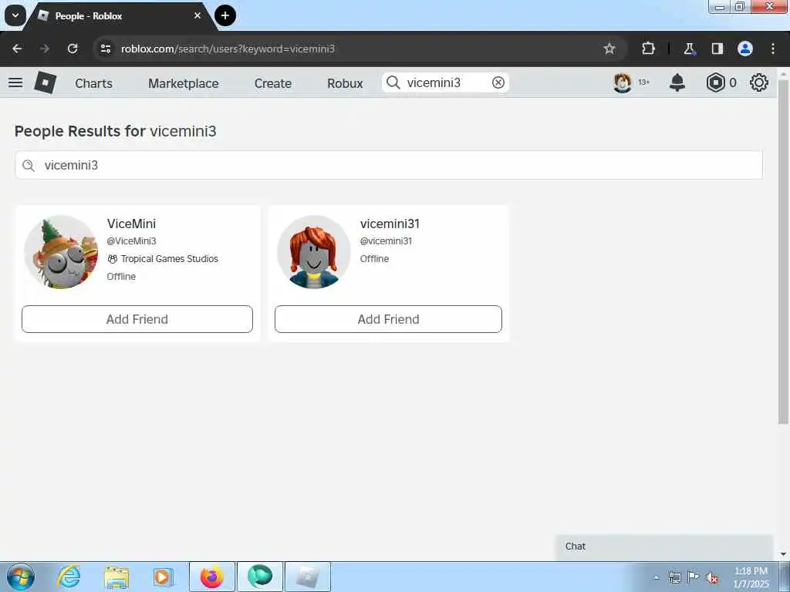Open Windows Start menu
790x592 pixels.
coord(21,577)
